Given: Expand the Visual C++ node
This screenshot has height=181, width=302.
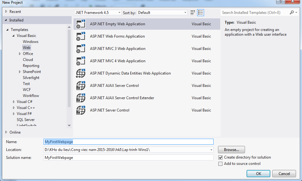Looking at the screenshot, I should pyautogui.click(x=14, y=108).
